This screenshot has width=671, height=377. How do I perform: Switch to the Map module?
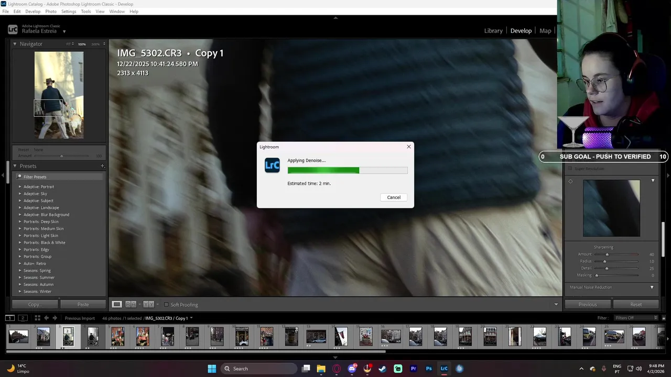point(545,31)
